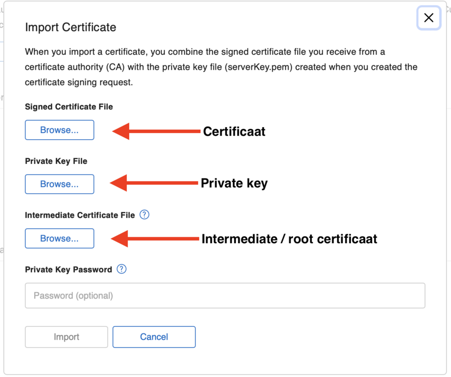
Task: Click the 'Import Certificate' dialog title
Action: pos(70,27)
